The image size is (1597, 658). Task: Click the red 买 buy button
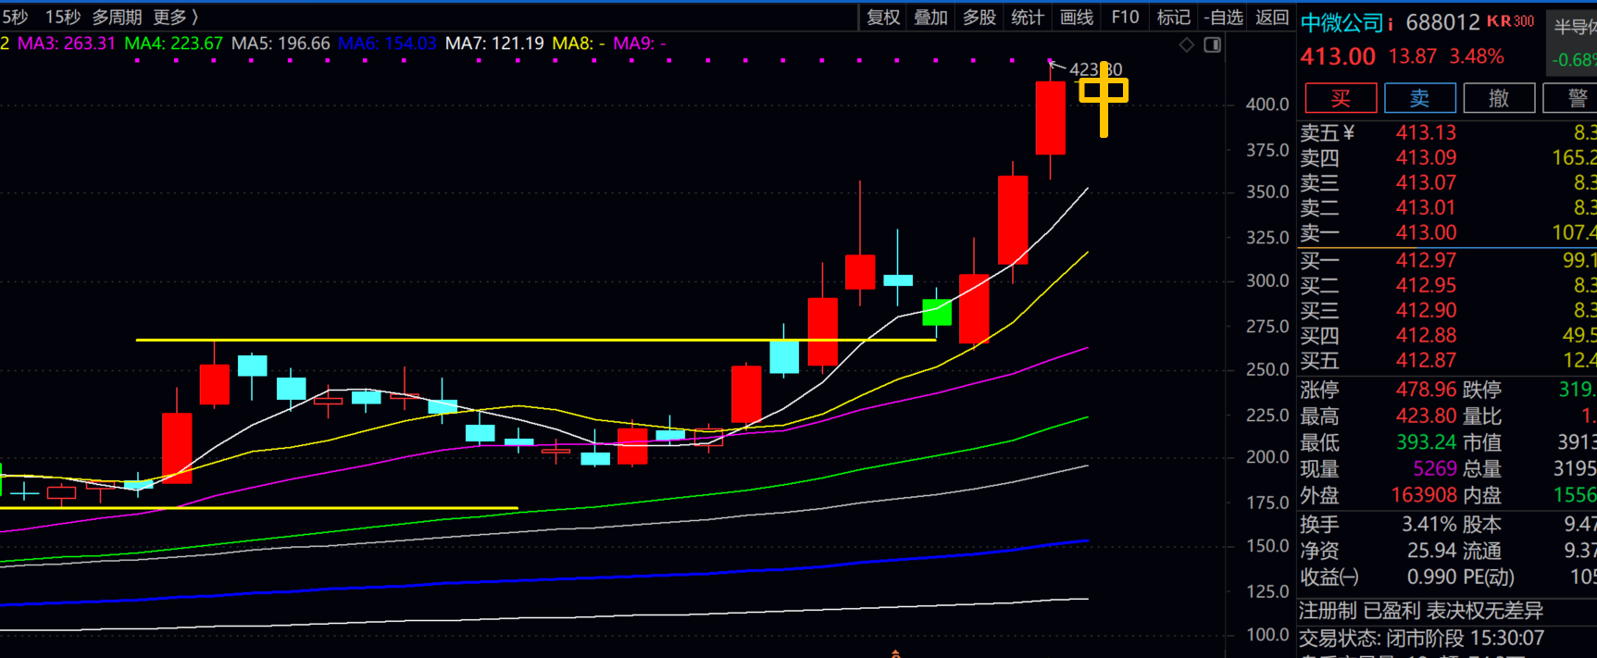pyautogui.click(x=1341, y=98)
